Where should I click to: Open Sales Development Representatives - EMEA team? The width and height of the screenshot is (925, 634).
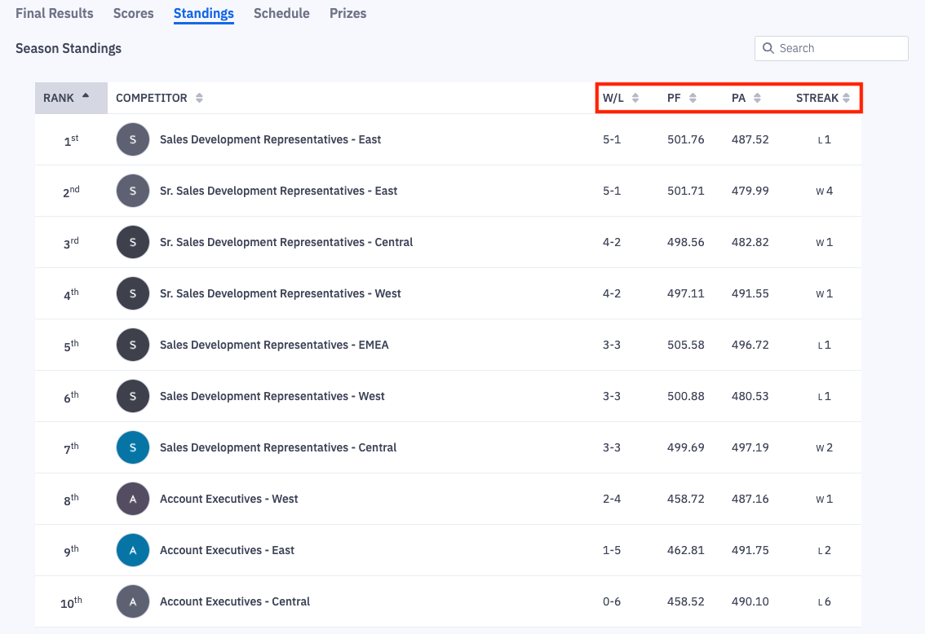274,345
